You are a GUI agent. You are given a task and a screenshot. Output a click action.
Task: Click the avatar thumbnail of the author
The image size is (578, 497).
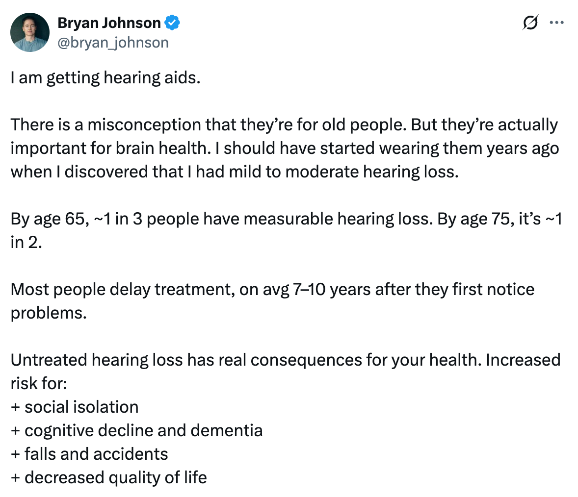pos(30,31)
